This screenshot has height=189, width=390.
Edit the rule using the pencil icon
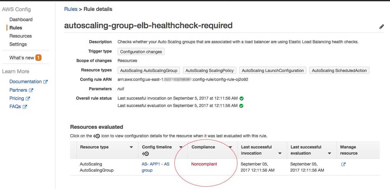381,27
